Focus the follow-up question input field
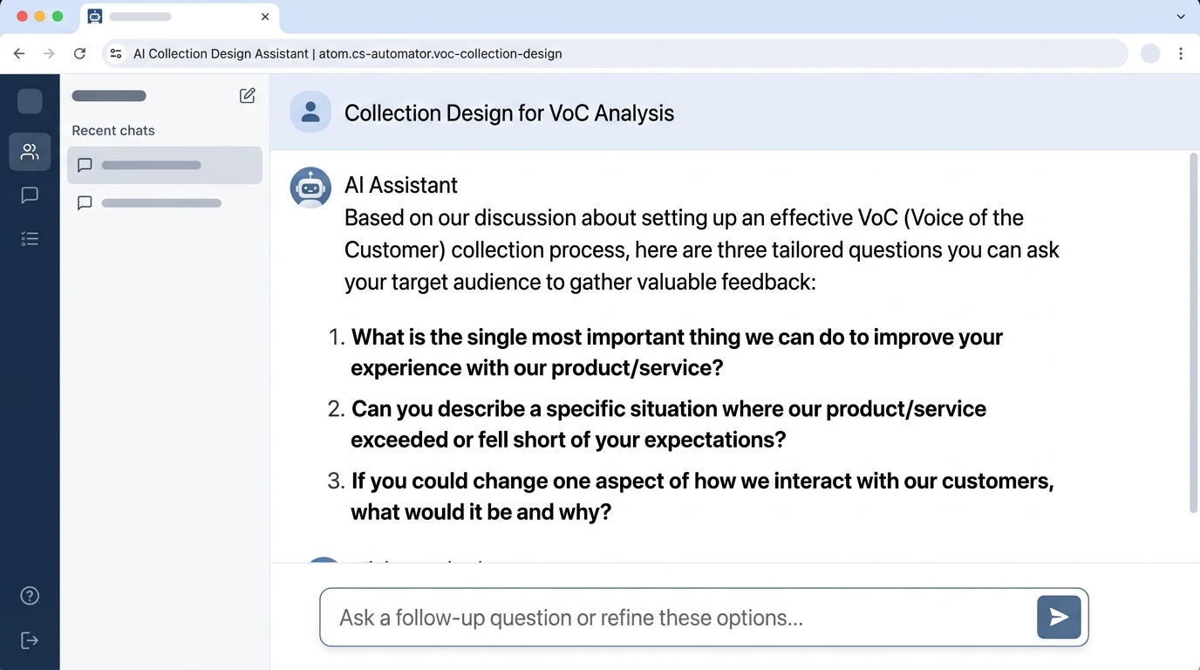Image resolution: width=1200 pixels, height=670 pixels. (677, 618)
